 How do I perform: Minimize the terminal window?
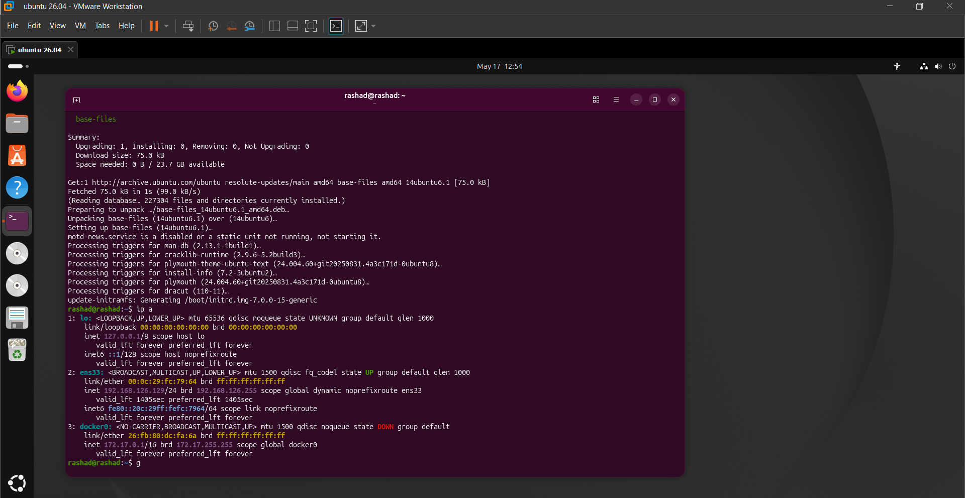coord(636,99)
